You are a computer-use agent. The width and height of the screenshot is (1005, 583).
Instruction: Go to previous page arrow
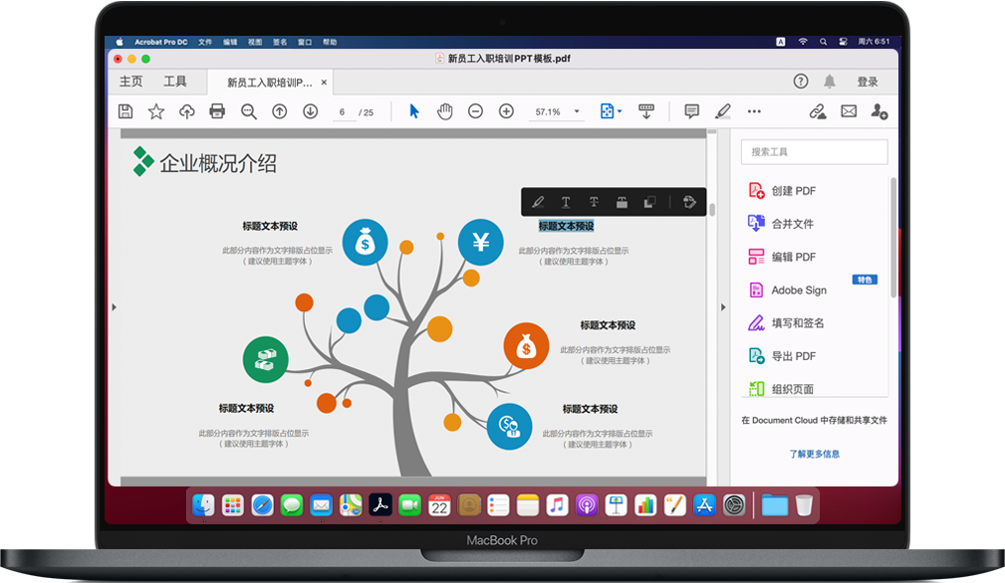click(x=280, y=111)
